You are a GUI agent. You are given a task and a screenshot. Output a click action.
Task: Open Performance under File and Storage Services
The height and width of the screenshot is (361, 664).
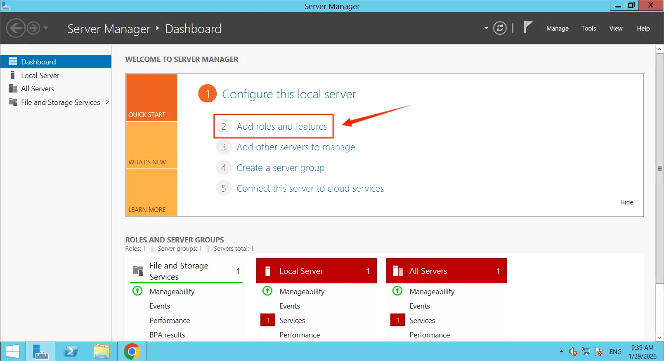[x=170, y=321]
